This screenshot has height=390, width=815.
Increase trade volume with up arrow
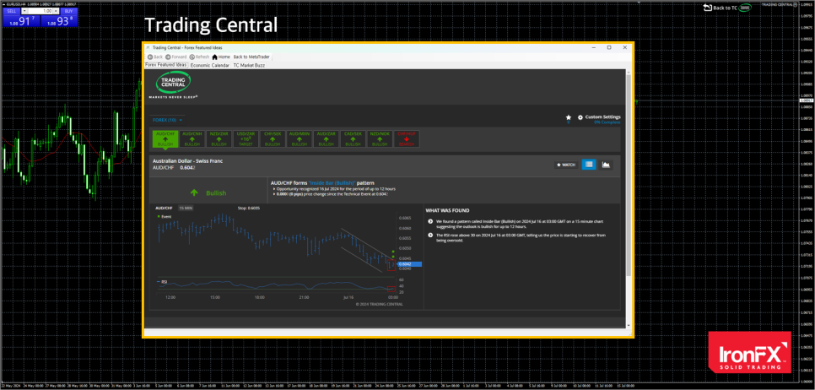coord(55,11)
